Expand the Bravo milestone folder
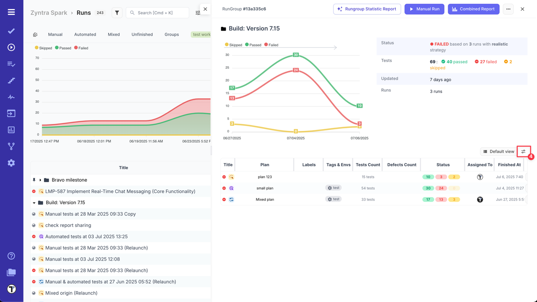The image size is (537, 302). coord(40,180)
